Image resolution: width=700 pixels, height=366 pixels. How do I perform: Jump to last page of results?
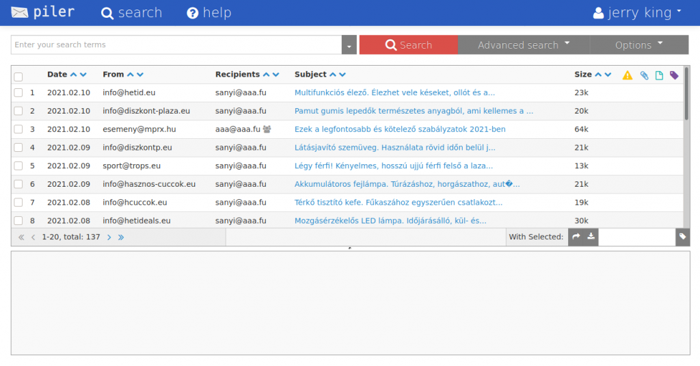(121, 237)
